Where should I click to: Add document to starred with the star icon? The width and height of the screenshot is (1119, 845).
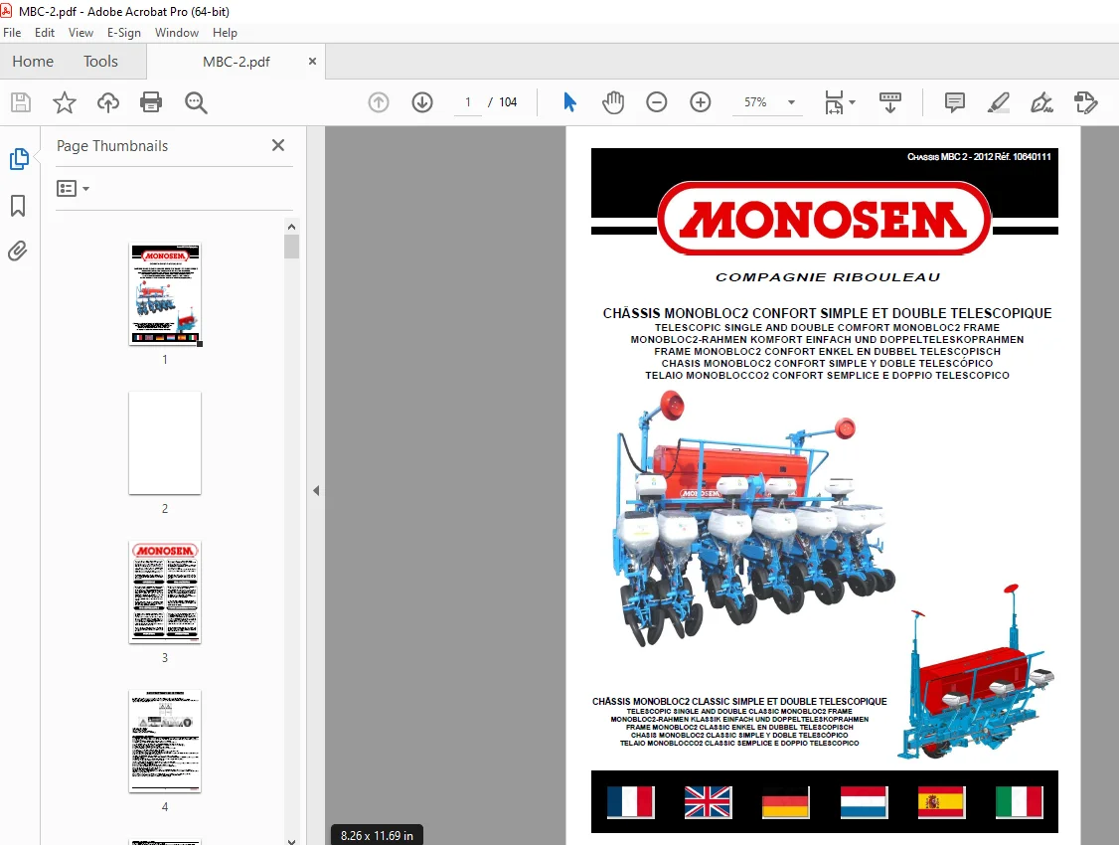65,102
